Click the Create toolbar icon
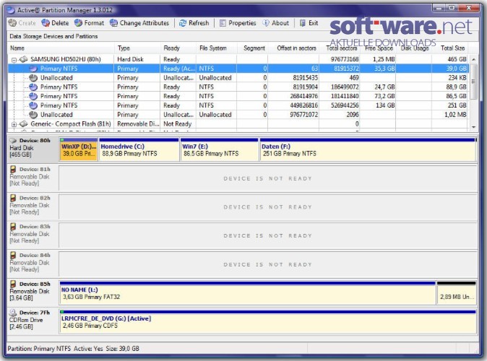This screenshot has width=487, height=361. tap(12, 23)
